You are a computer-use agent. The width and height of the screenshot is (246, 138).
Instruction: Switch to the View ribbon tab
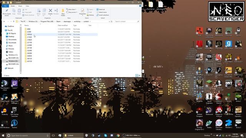tap(27, 6)
